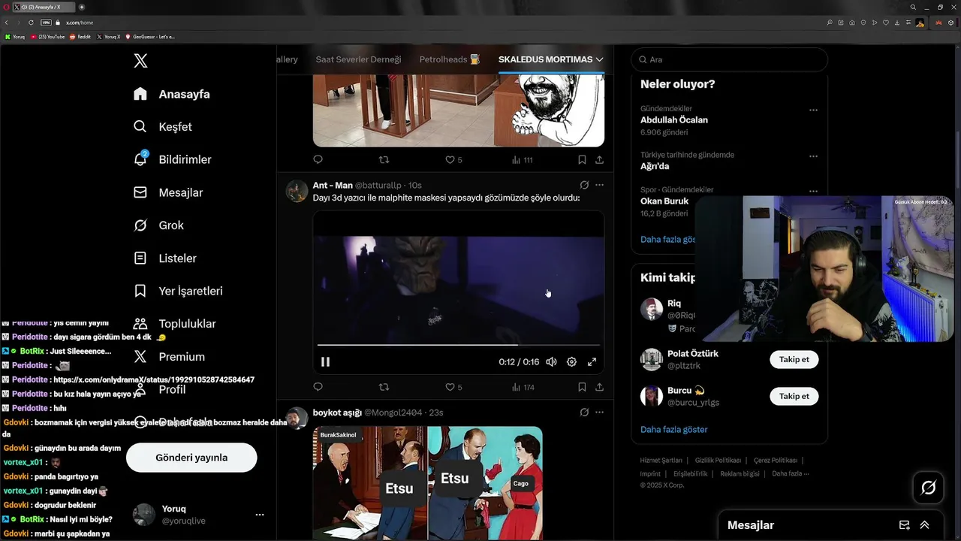
Task: Open Abdullah Öcalan trending topic
Action: 674,120
